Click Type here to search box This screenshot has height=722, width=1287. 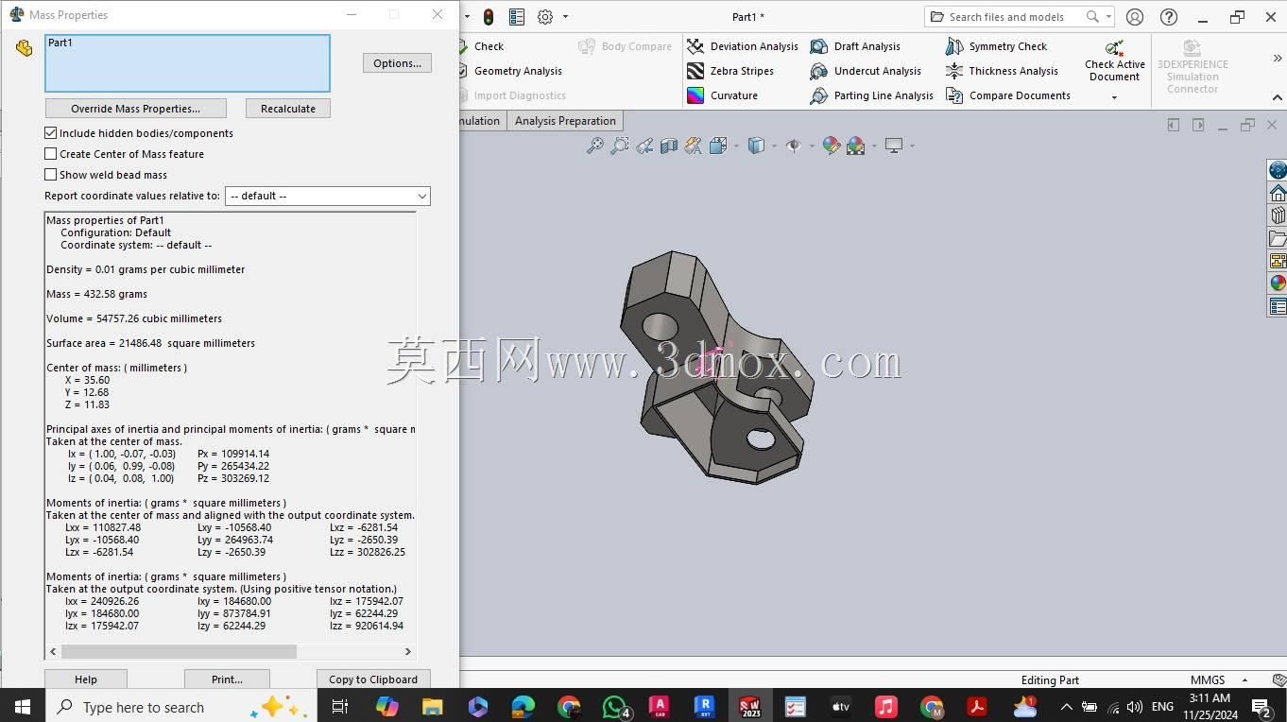pos(180,707)
